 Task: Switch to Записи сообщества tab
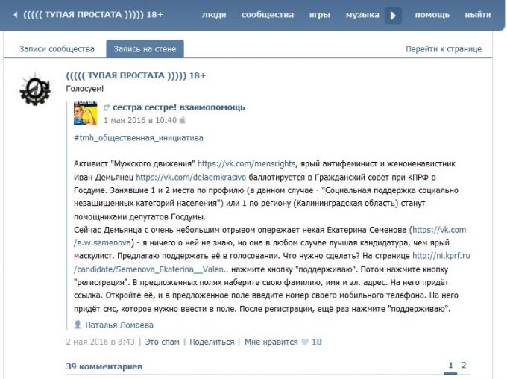[x=57, y=49]
